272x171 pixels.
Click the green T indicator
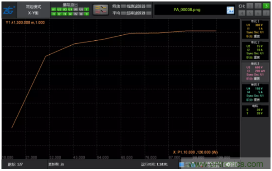tap(87, 9)
